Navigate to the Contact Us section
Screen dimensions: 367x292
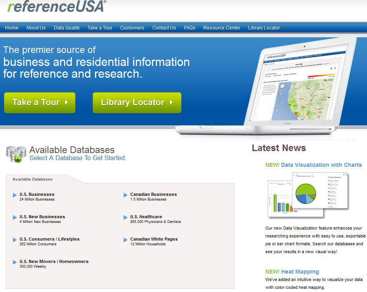(x=164, y=28)
